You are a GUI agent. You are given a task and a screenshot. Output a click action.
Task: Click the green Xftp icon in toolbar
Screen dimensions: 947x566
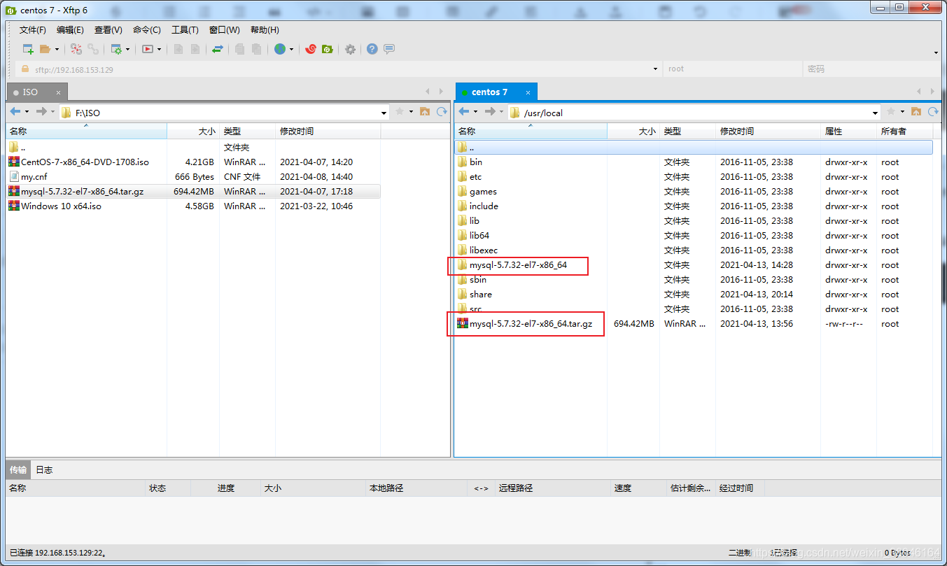(x=327, y=49)
